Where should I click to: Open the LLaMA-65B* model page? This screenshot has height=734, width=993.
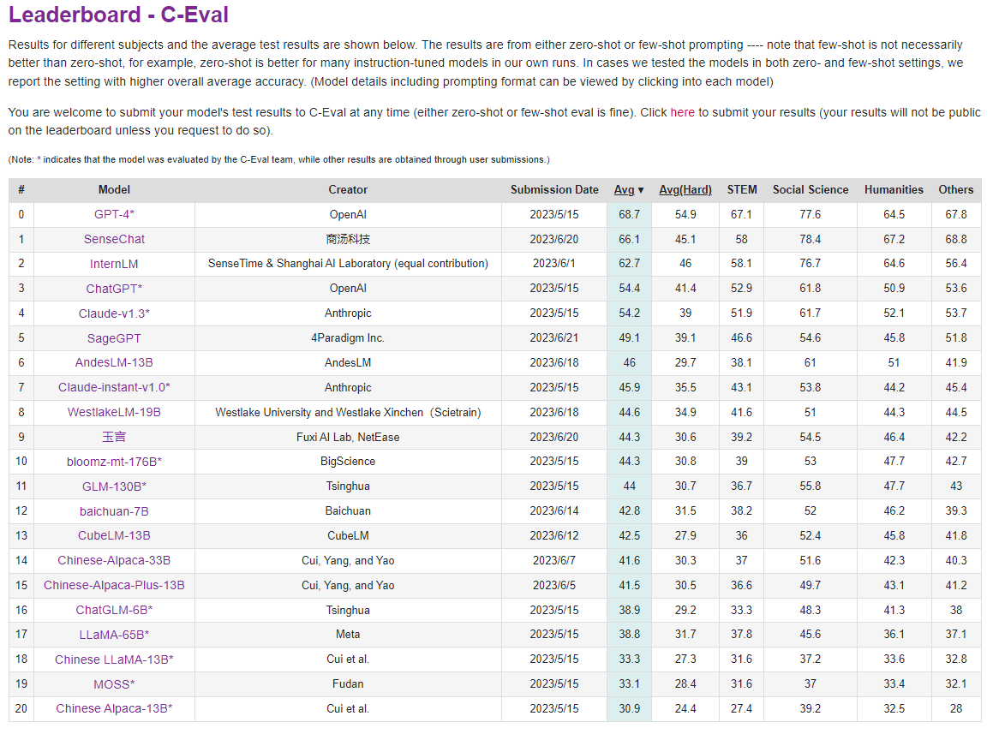pos(114,635)
